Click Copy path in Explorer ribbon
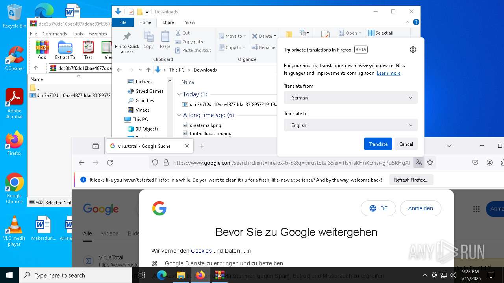 (189, 42)
